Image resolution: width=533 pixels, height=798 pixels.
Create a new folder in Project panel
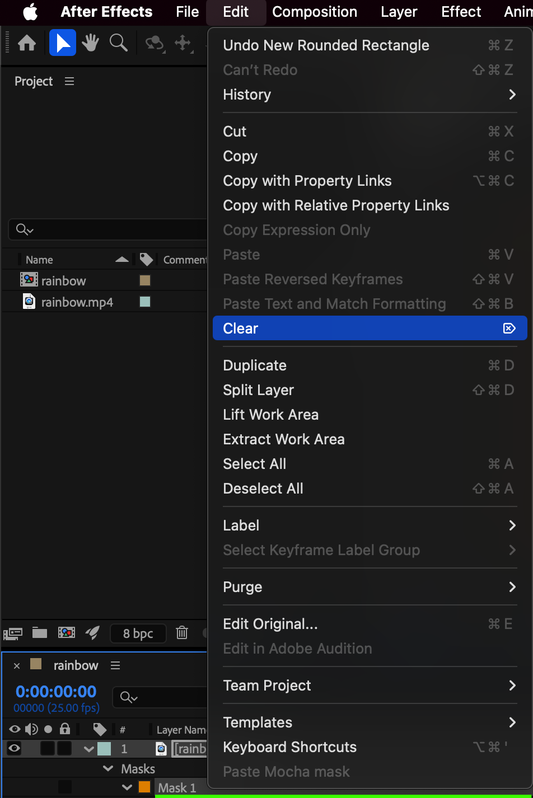[x=40, y=633]
